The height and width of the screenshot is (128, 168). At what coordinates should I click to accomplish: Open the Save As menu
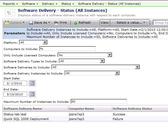pos(40,23)
